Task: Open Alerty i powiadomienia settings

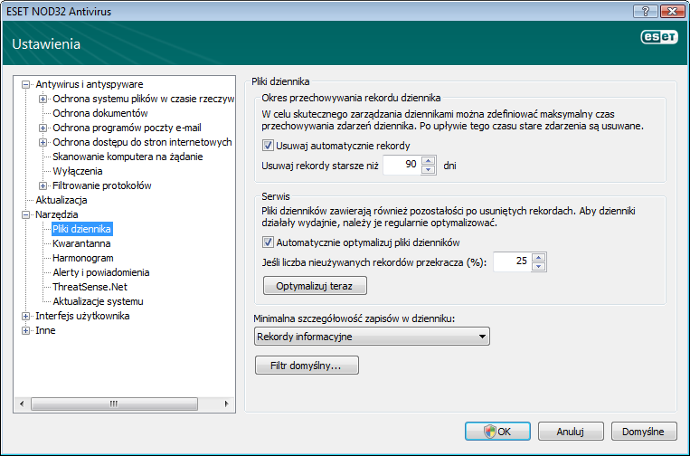Action: (x=100, y=272)
